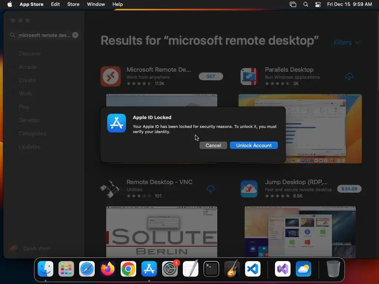Screen dimensions: 379x284
Task: Open the Solute Berlin screenshot preview
Action: pyautogui.click(x=162, y=231)
